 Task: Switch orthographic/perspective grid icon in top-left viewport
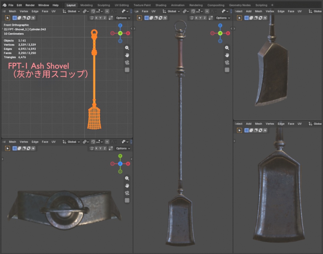pyautogui.click(x=127, y=70)
